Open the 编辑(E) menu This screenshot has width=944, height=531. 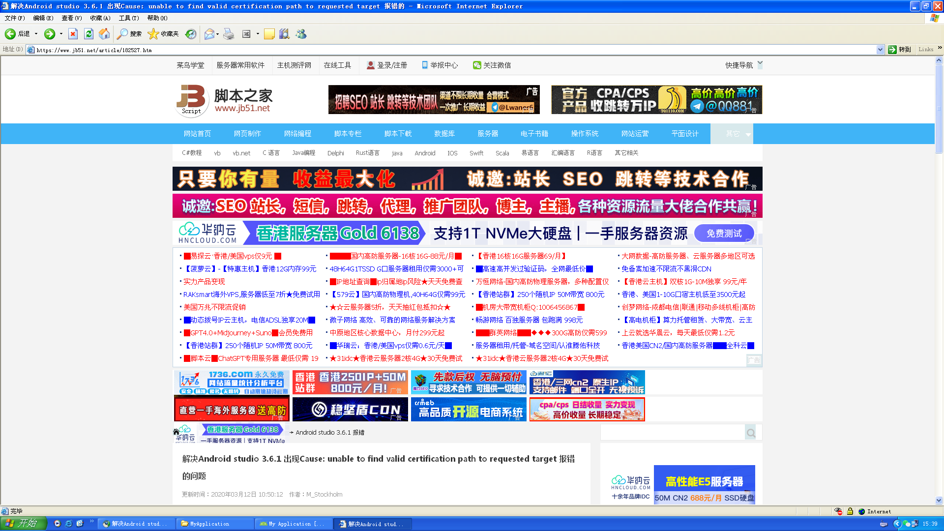pos(43,18)
